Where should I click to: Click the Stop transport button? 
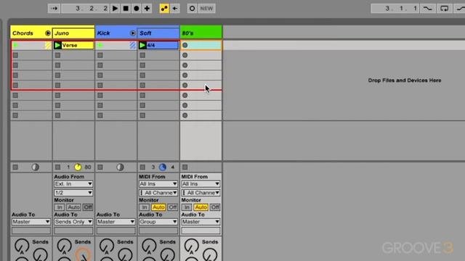coord(126,8)
